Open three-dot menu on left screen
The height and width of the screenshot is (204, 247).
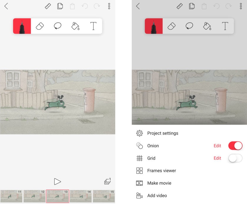click(x=109, y=6)
